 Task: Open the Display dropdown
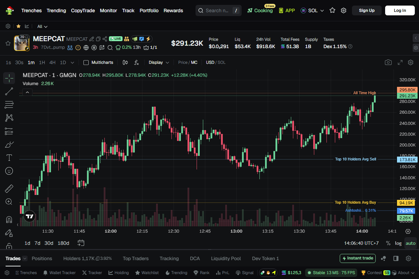[159, 62]
